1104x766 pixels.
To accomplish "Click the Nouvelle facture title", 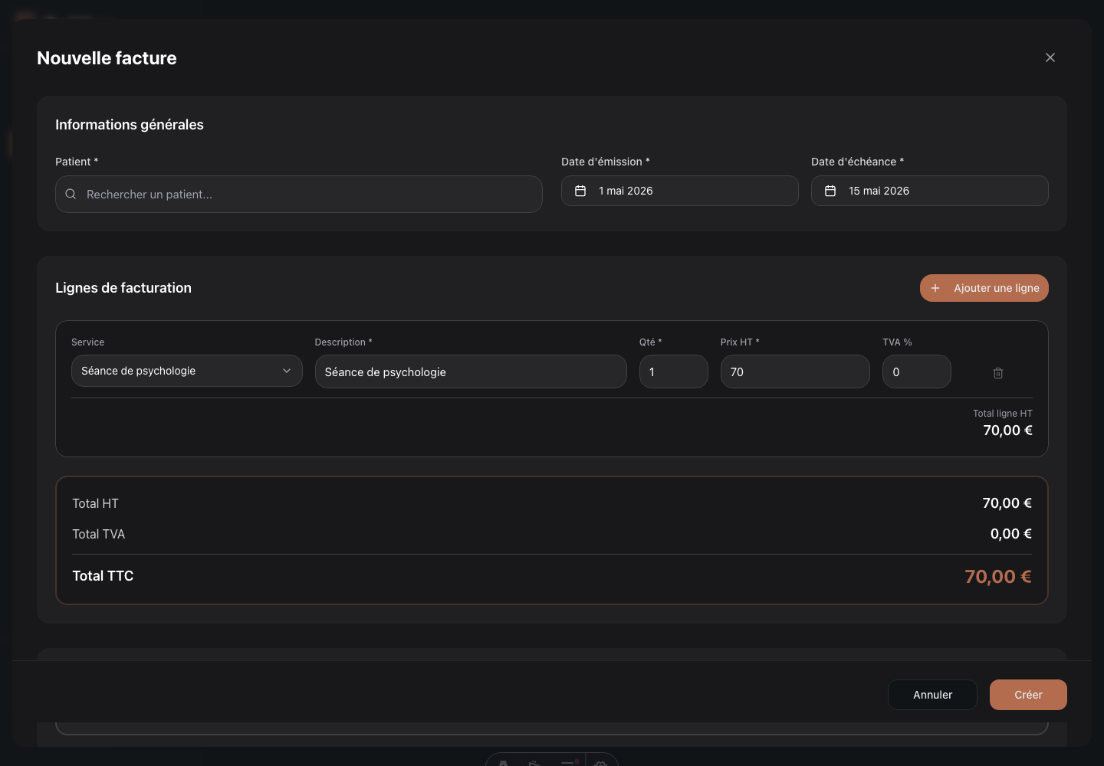I will tap(107, 58).
